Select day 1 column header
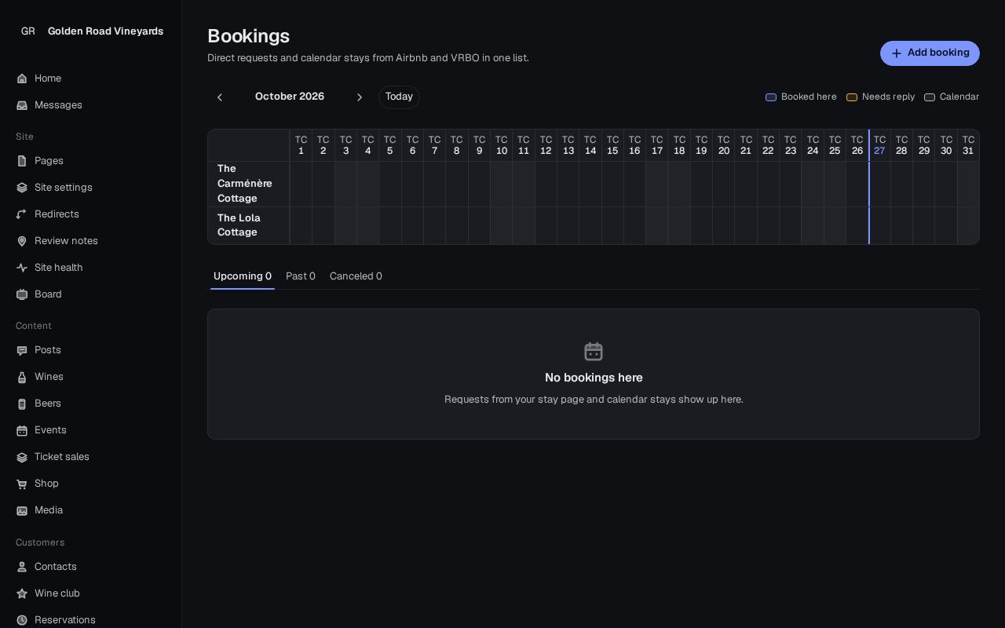The width and height of the screenshot is (1005, 628). [301, 145]
